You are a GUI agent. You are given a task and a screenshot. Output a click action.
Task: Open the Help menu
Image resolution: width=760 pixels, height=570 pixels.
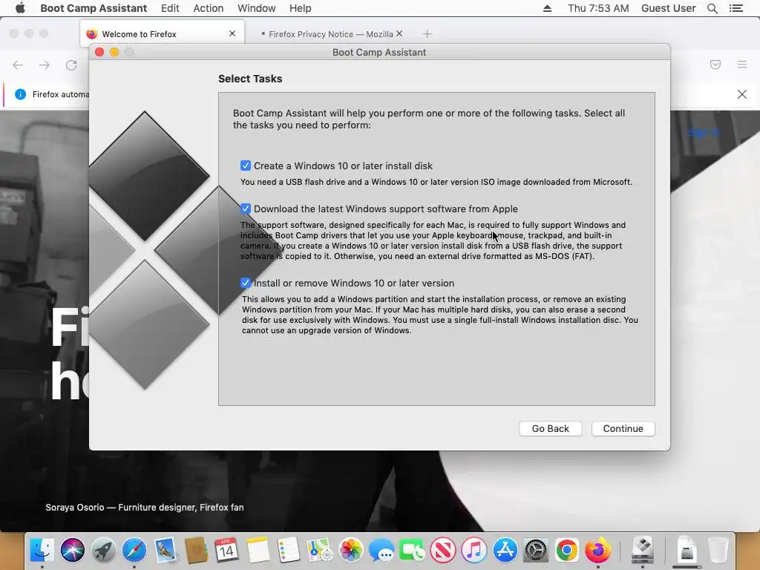300,8
